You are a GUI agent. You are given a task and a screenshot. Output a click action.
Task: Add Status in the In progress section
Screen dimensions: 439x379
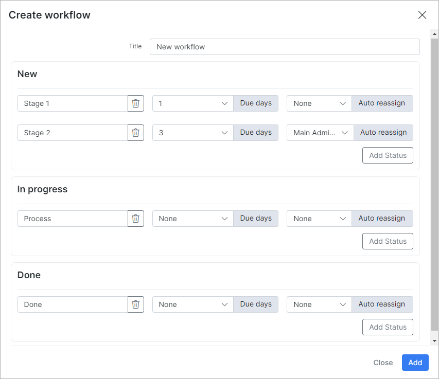click(388, 241)
